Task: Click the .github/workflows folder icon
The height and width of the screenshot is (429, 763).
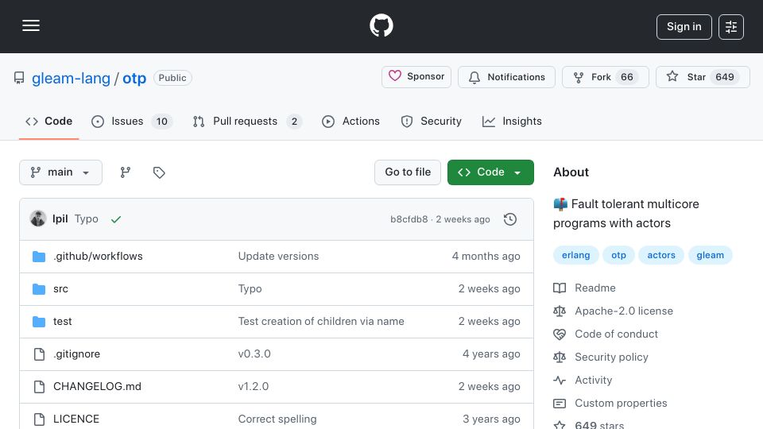Action: (x=39, y=257)
